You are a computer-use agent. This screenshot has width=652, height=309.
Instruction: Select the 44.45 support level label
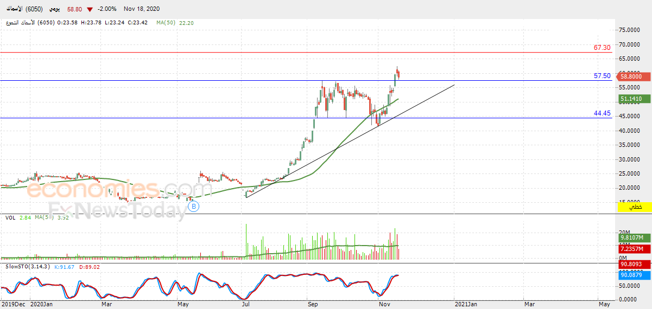click(x=602, y=113)
